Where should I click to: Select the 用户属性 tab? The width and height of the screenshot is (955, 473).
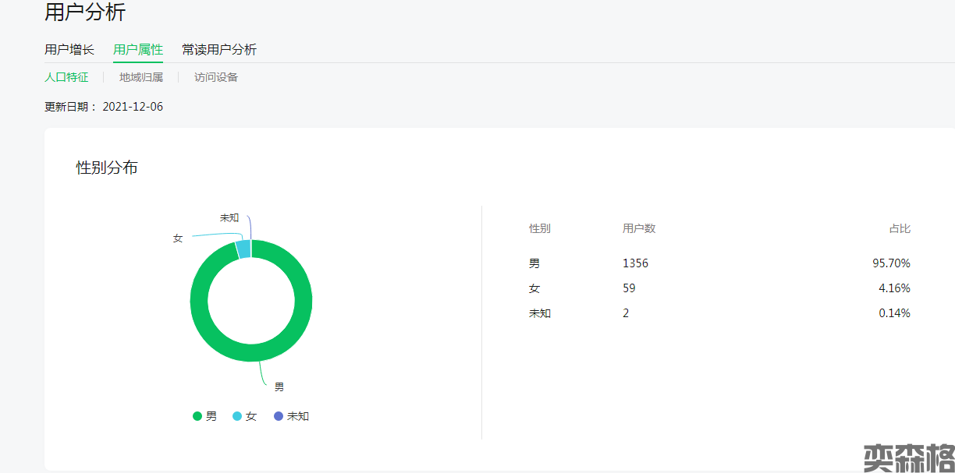point(138,50)
